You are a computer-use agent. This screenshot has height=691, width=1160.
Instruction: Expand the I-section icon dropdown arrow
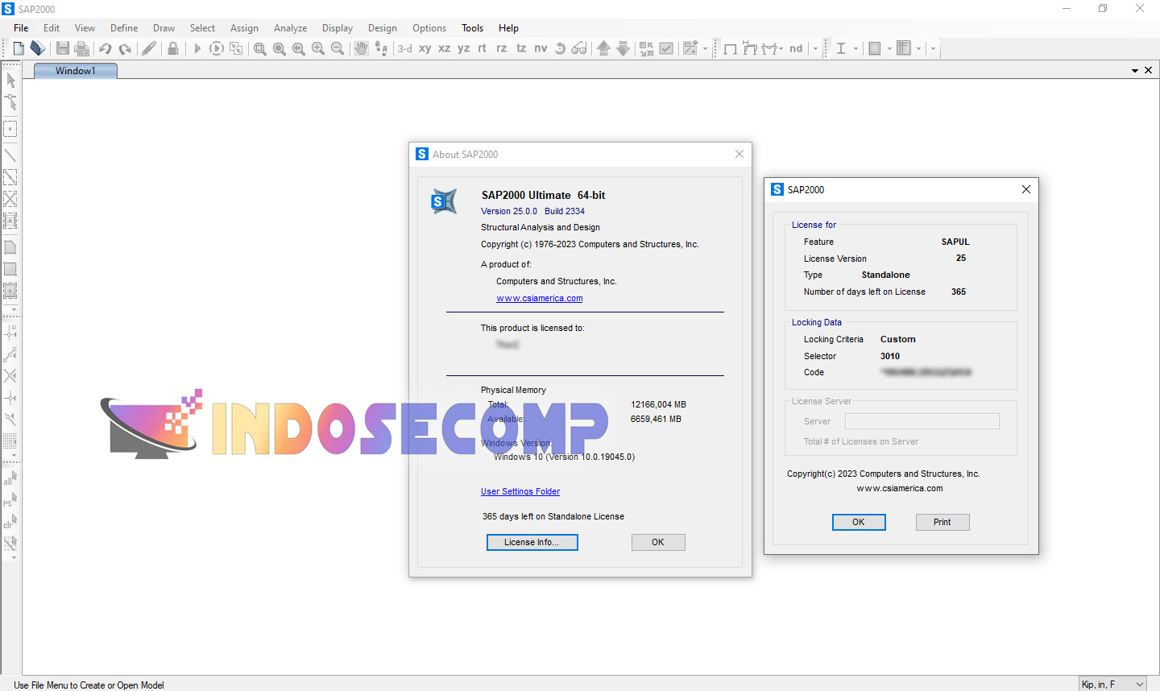coord(855,48)
